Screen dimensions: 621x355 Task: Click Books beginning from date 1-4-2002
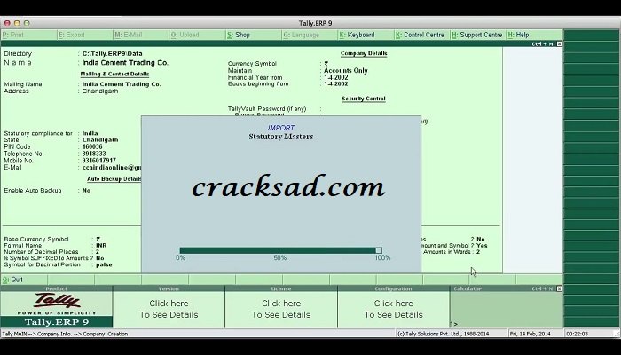[336, 84]
